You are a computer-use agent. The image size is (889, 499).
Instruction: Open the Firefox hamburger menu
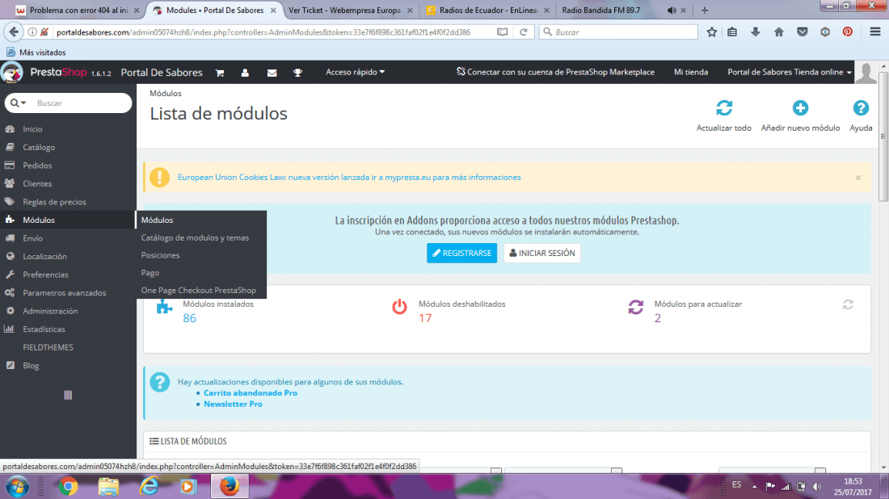click(x=874, y=32)
